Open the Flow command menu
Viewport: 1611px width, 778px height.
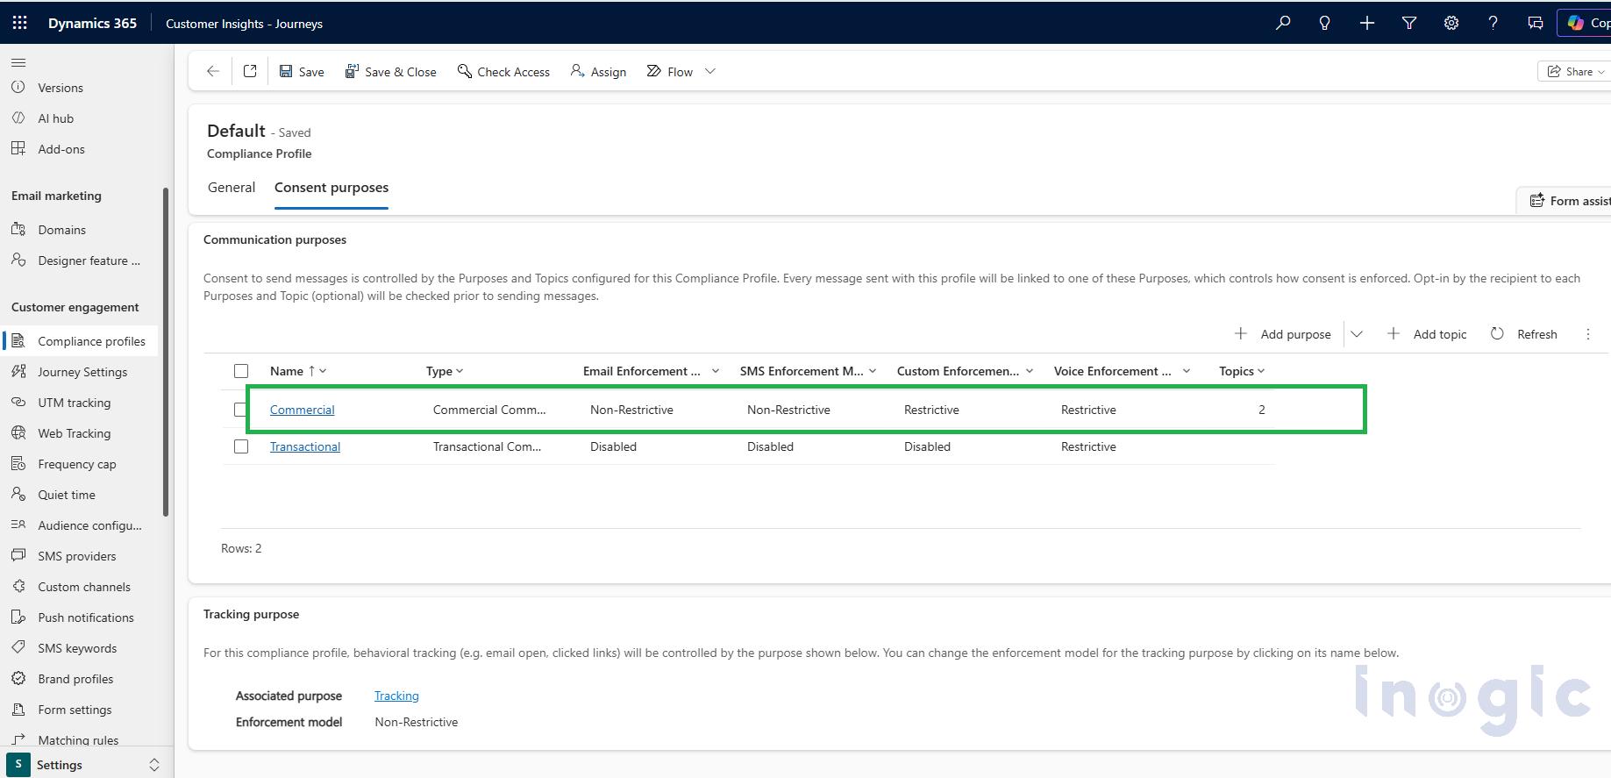681,72
